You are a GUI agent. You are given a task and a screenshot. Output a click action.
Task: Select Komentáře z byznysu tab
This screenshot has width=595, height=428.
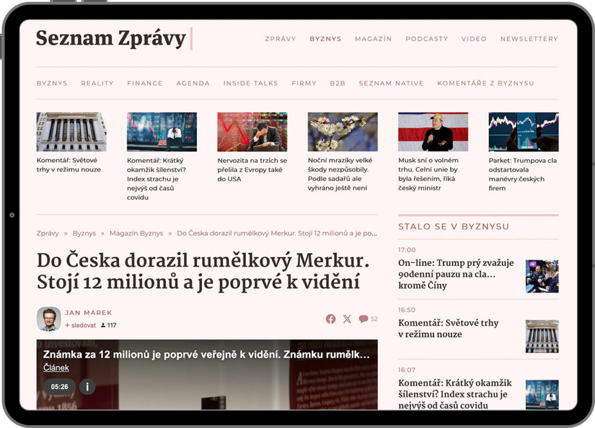(485, 83)
